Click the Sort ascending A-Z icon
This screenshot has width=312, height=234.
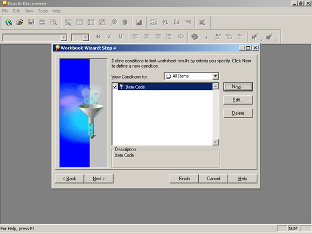pyautogui.click(x=165, y=22)
